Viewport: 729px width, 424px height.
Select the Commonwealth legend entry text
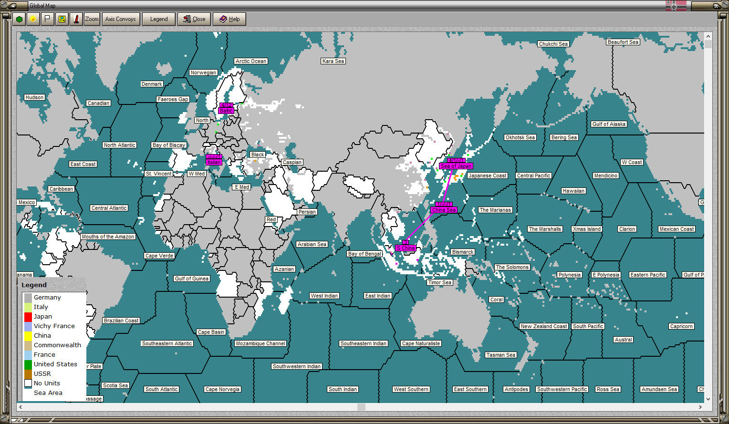57,345
